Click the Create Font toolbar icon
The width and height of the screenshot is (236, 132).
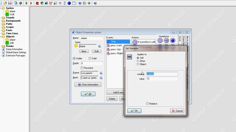pyautogui.click(x=60, y=3)
